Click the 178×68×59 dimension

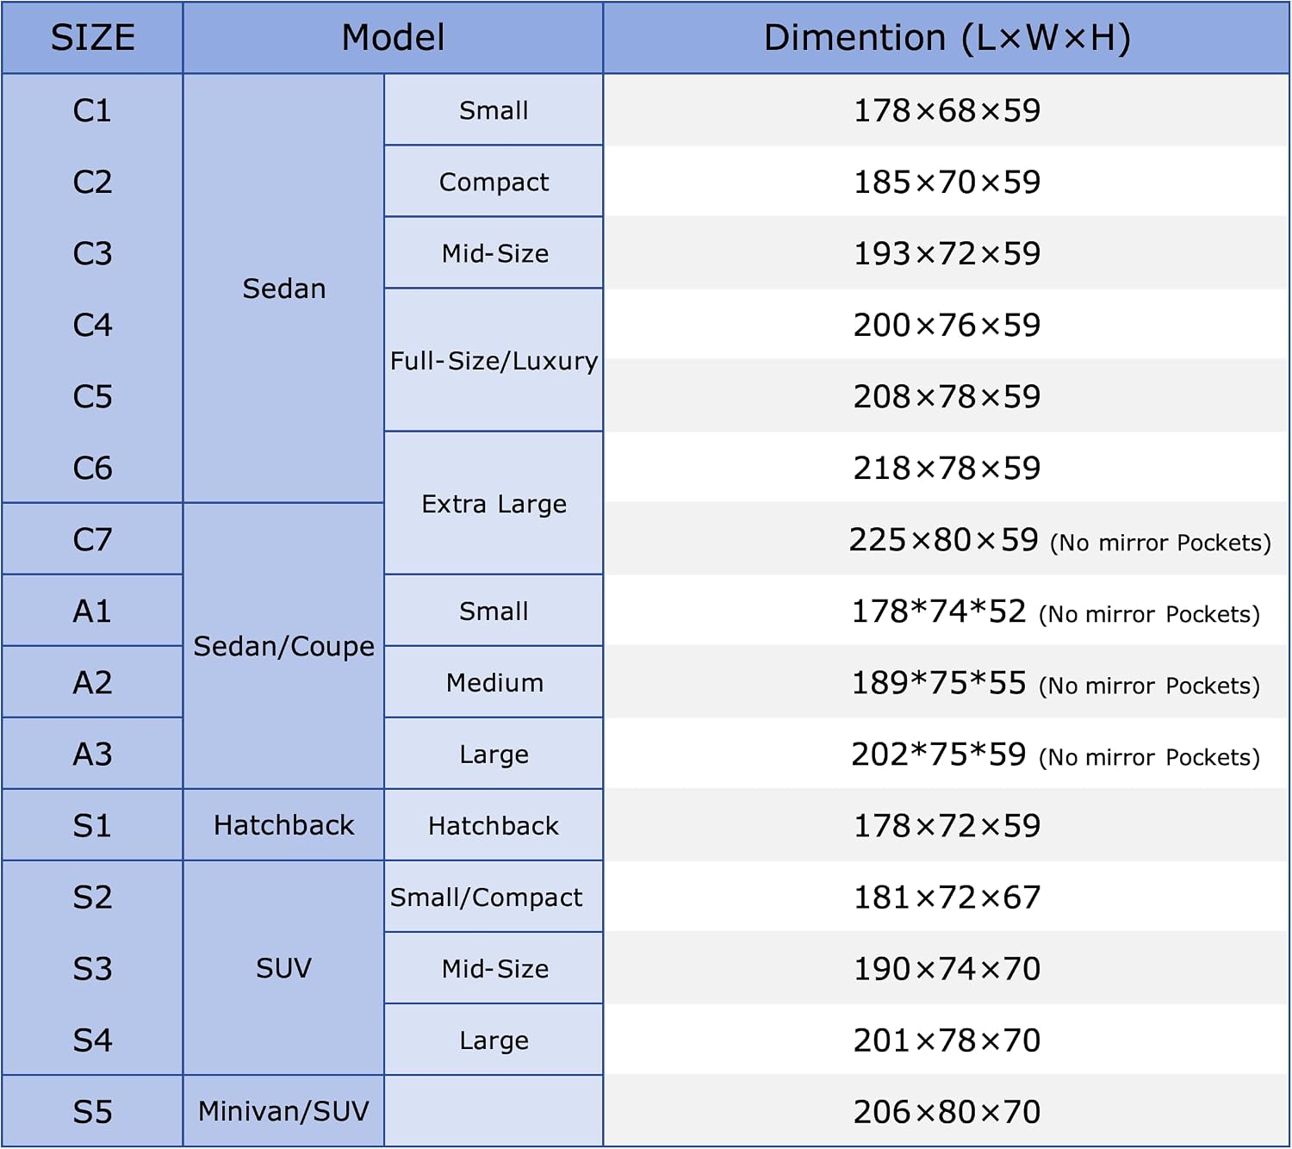coord(947,110)
